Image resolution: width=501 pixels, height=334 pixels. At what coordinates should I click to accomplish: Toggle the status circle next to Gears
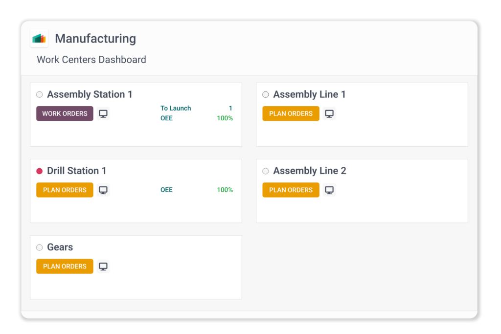click(40, 247)
